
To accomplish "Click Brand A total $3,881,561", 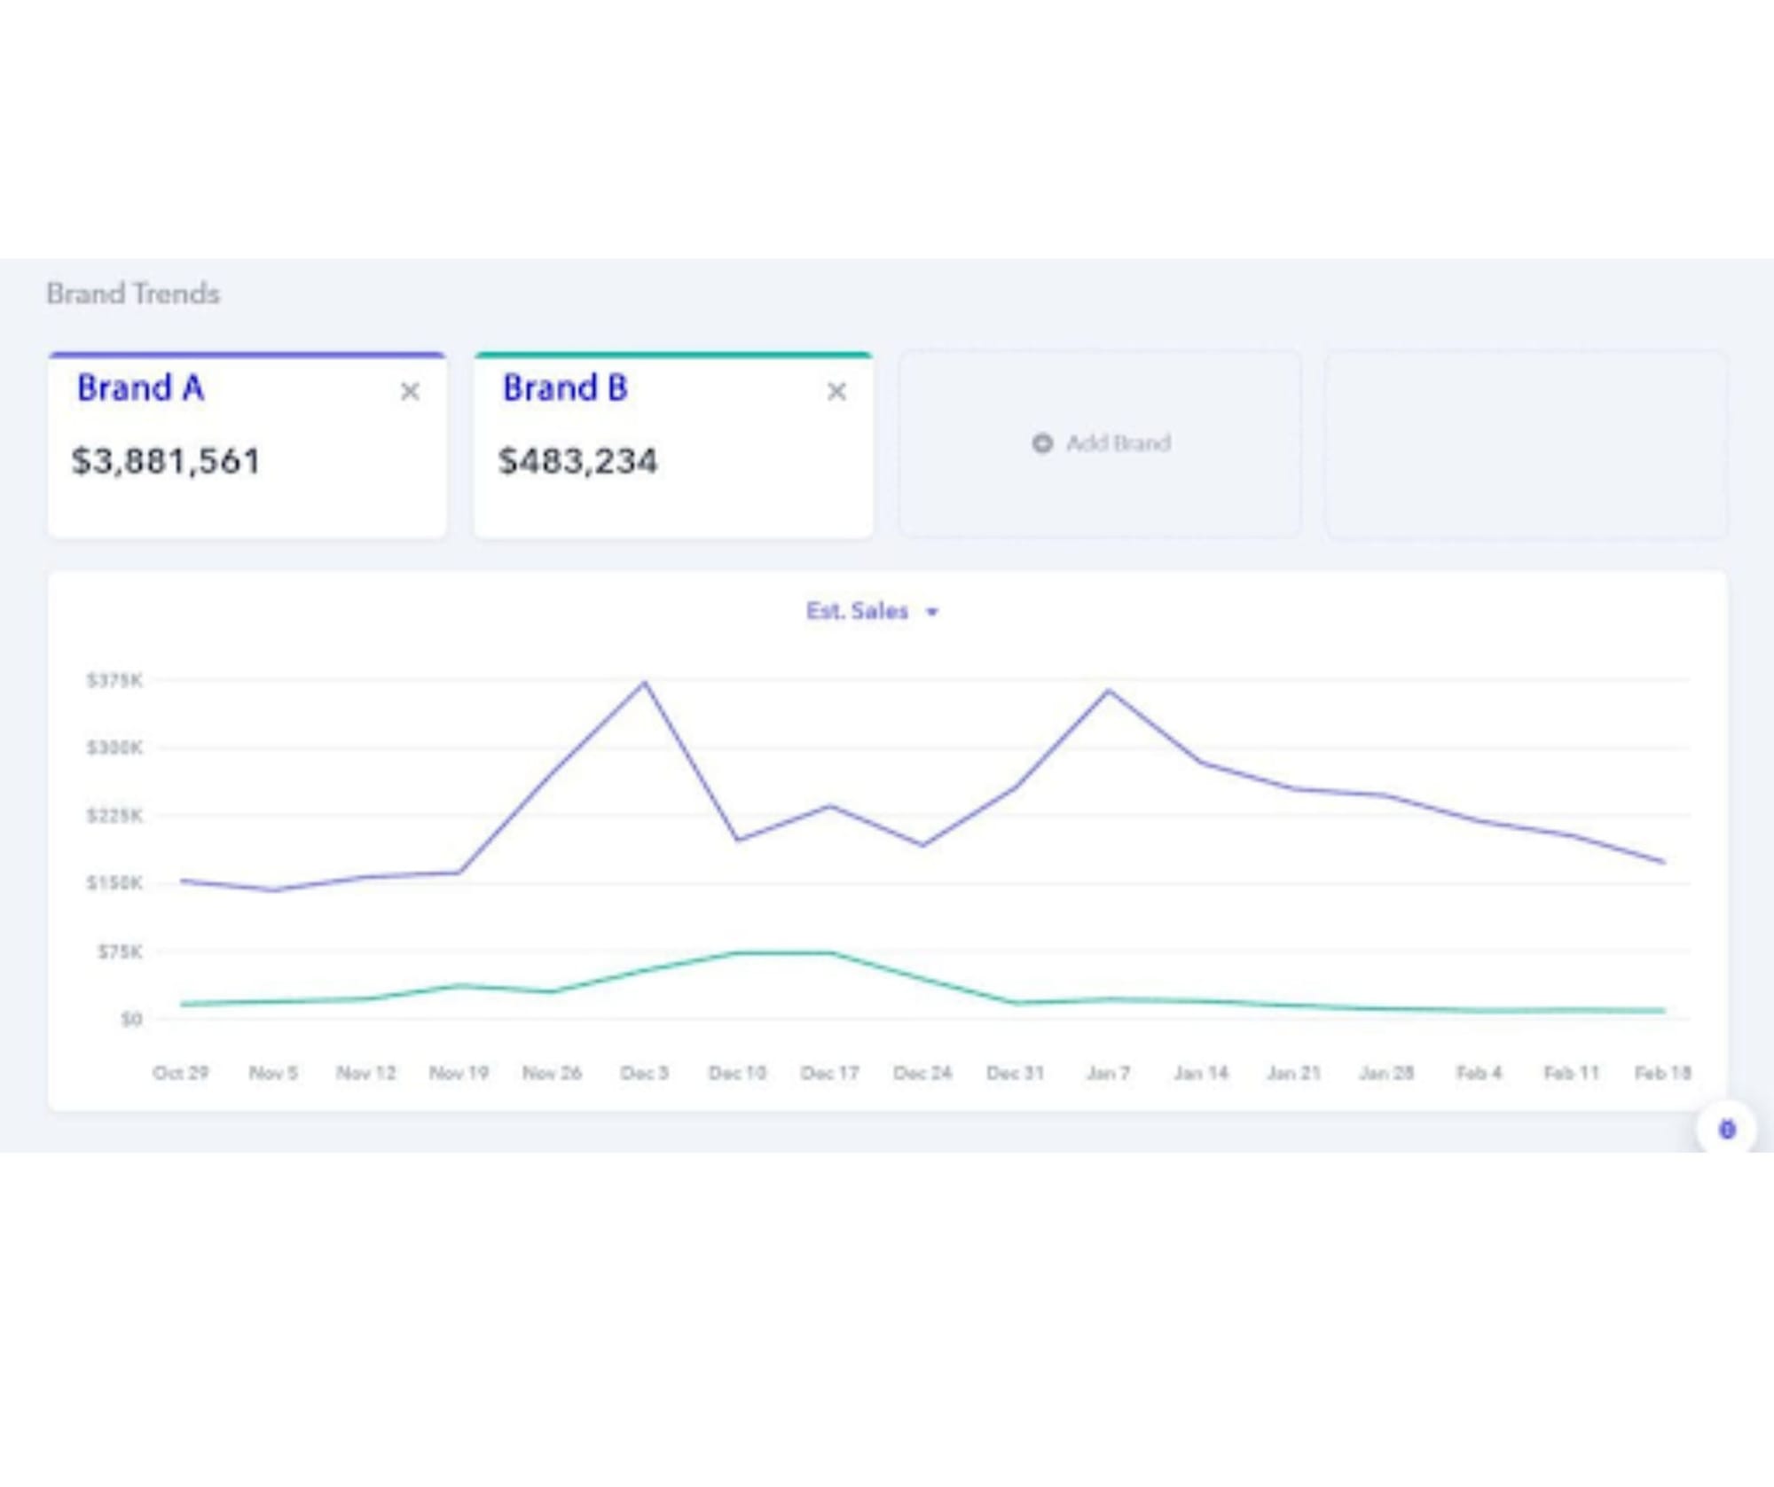I will pos(166,461).
